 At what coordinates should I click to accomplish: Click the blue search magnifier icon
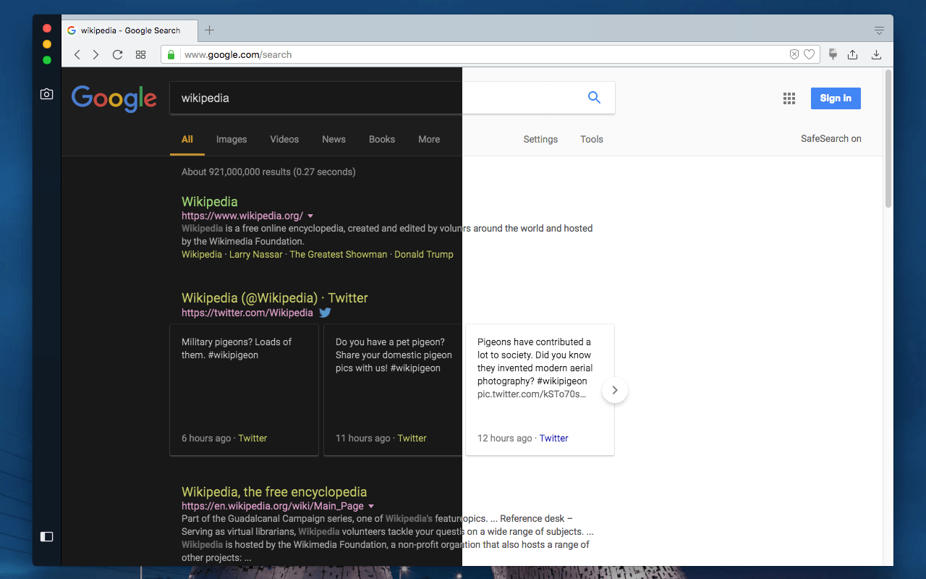594,98
